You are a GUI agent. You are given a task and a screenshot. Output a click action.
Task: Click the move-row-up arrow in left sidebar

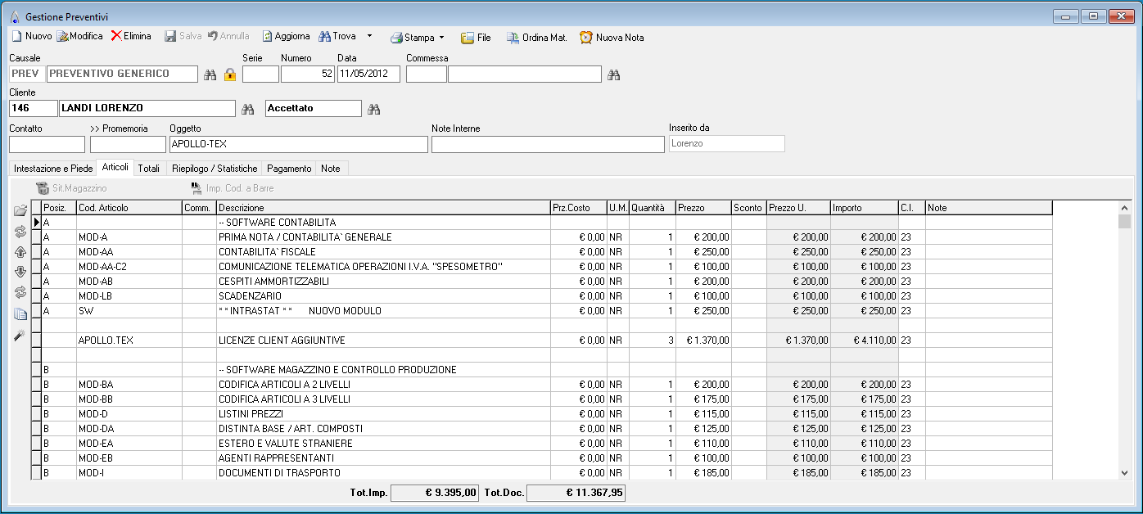(20, 252)
